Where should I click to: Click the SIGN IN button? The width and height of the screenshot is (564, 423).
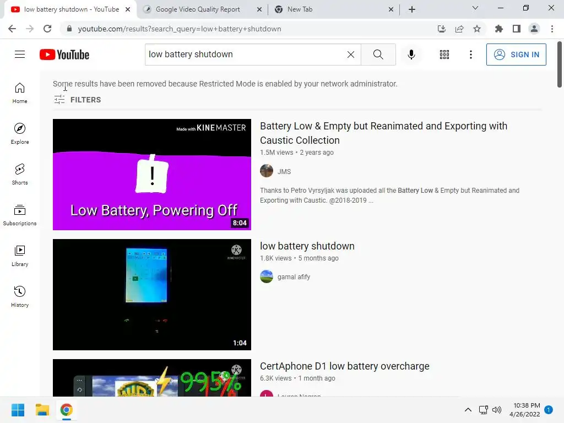pos(516,55)
